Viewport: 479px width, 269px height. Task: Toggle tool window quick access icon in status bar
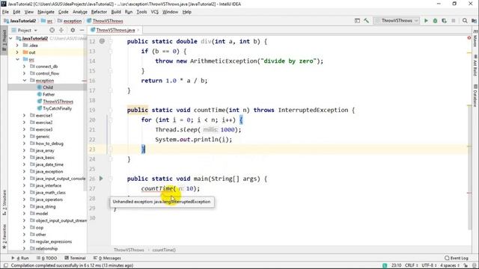point(5,265)
